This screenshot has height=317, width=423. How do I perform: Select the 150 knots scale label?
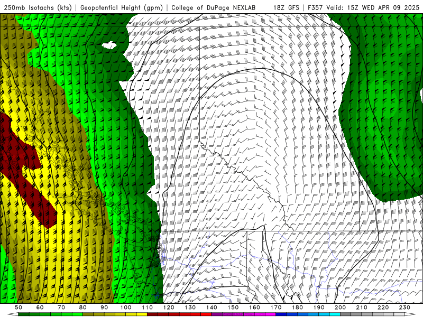coord(233,307)
